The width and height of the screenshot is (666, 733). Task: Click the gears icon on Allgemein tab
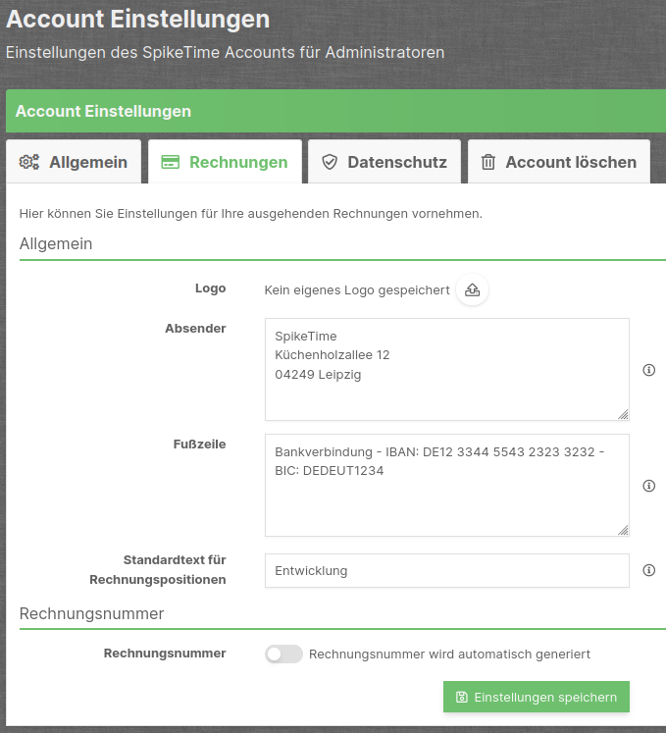29,162
